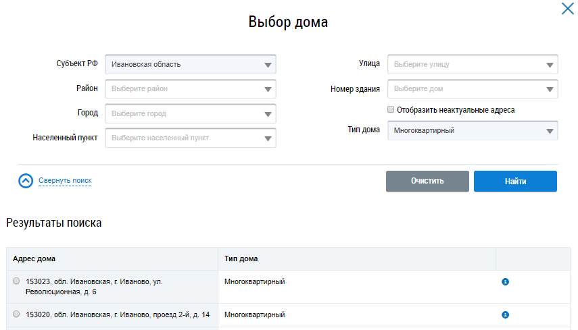The width and height of the screenshot is (578, 330).
Task: Expand the Номер здания dropdown
Action: [473, 89]
